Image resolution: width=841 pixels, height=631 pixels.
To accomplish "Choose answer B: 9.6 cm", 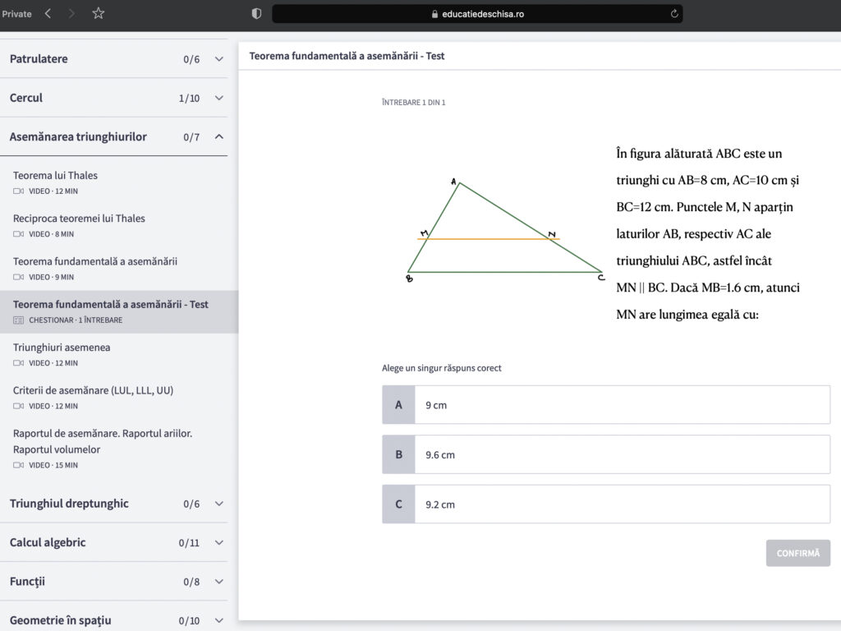I will (x=606, y=454).
